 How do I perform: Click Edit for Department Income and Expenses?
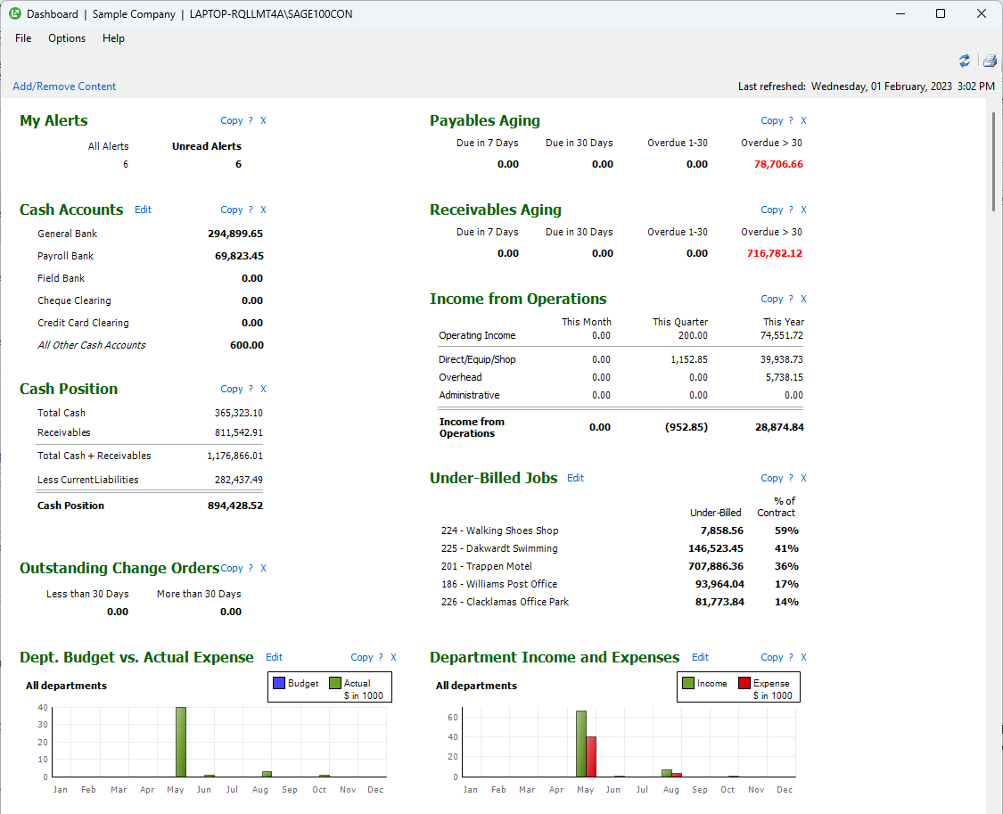[700, 658]
